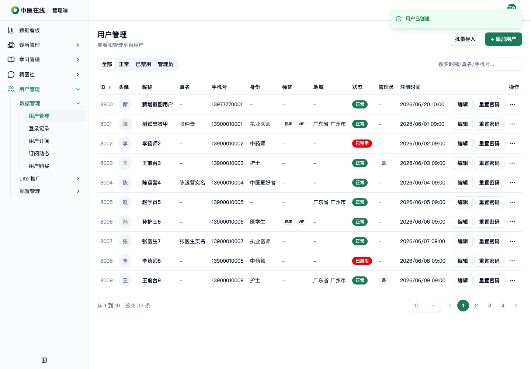This screenshot has height=369, width=531.
Task: Click avatar 陈 of user 8004
Action: click(x=125, y=183)
